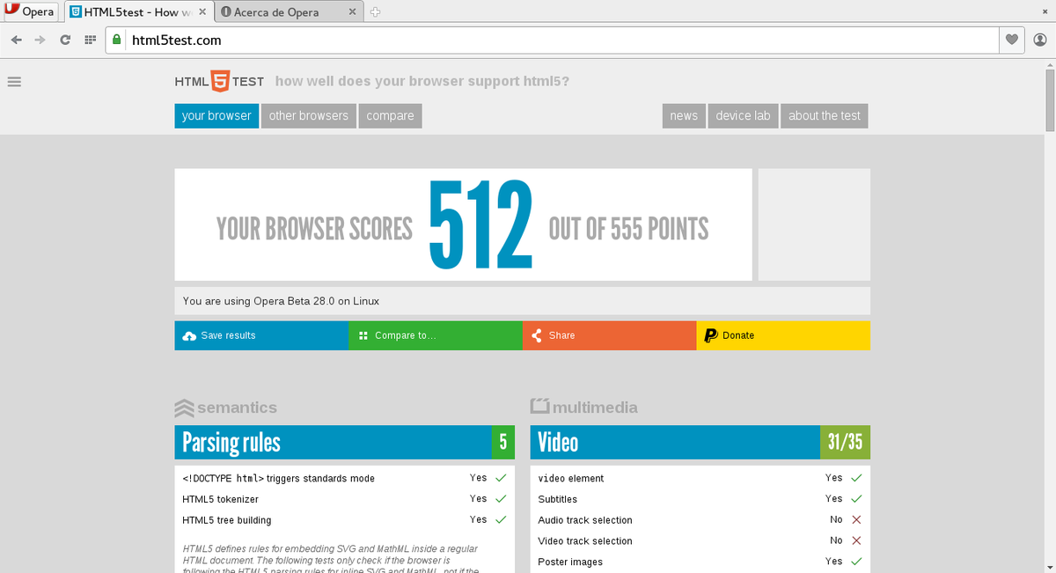This screenshot has width=1056, height=573.
Task: Select 'HTML5 tokenizer' row
Action: (344, 499)
